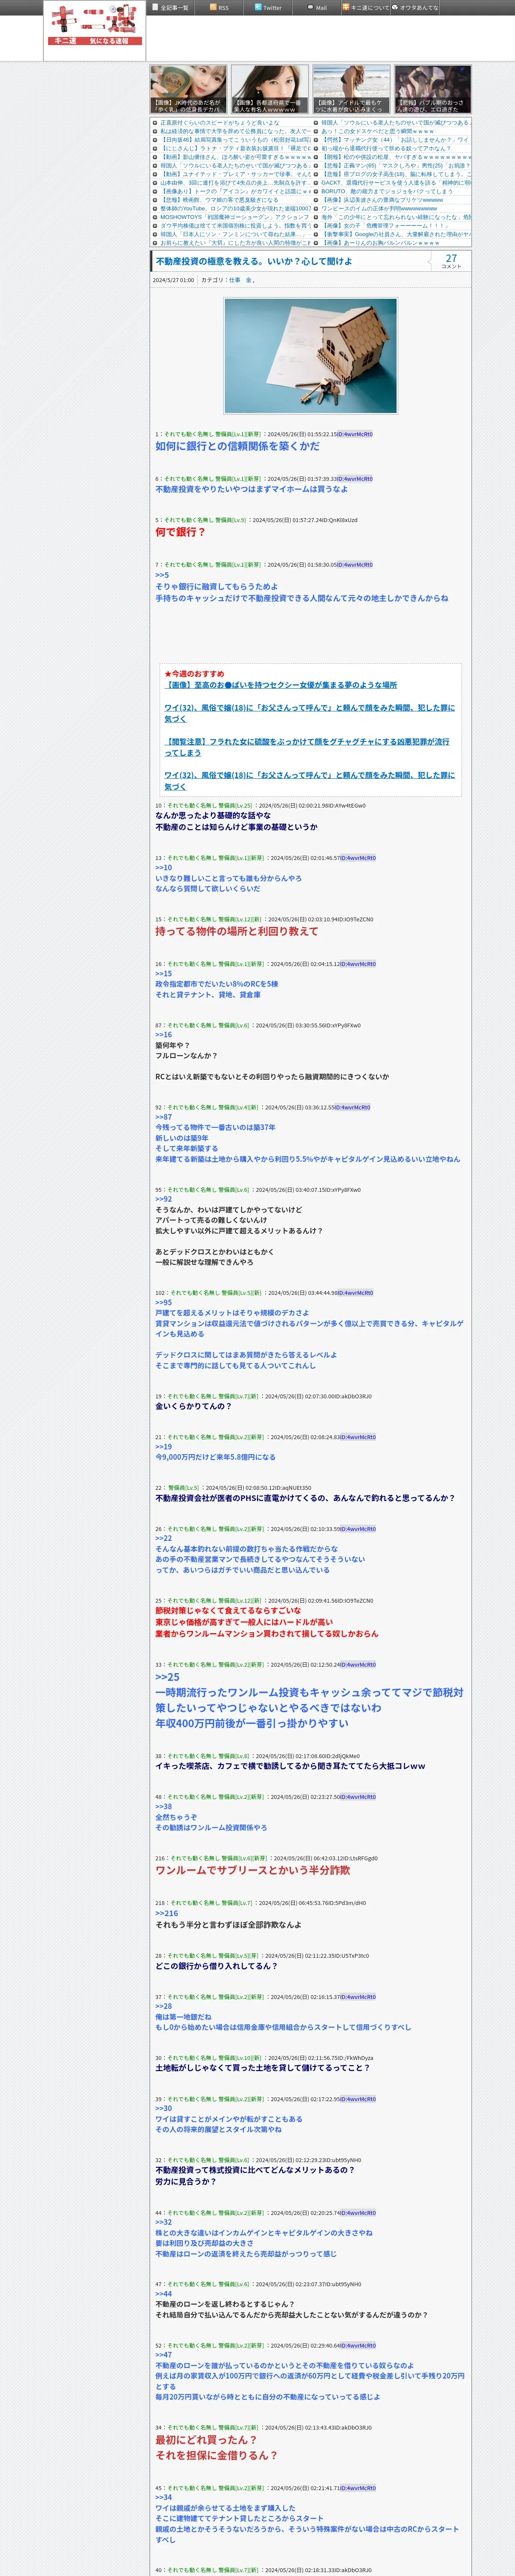The image size is (515, 2576).
Task: Click the ID:4wvrMcRt0 tag on post 1
Action: click(x=354, y=434)
